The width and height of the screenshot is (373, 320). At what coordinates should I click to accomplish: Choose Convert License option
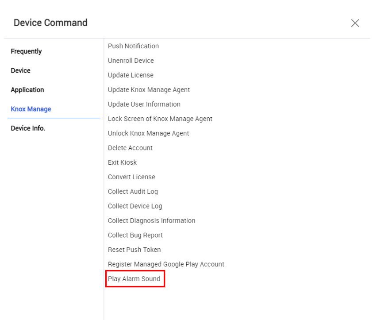(131, 177)
